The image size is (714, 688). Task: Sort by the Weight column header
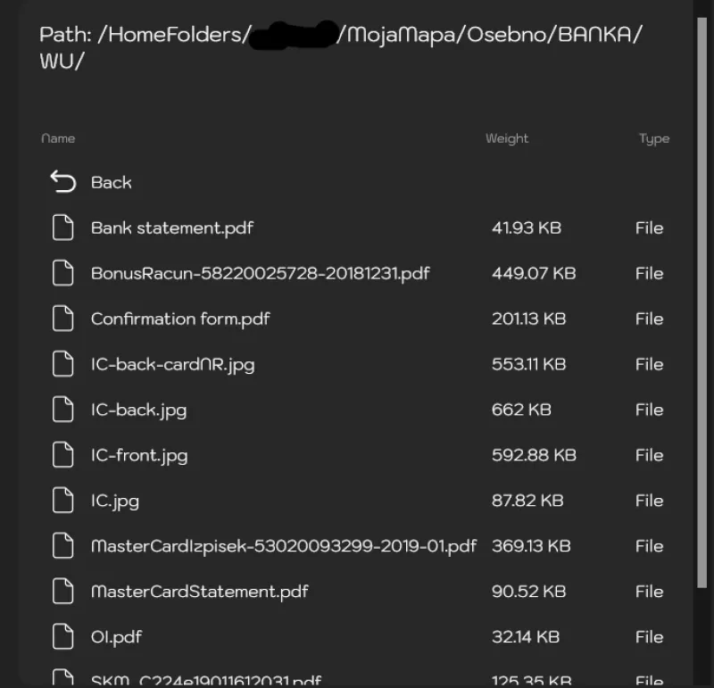click(507, 138)
